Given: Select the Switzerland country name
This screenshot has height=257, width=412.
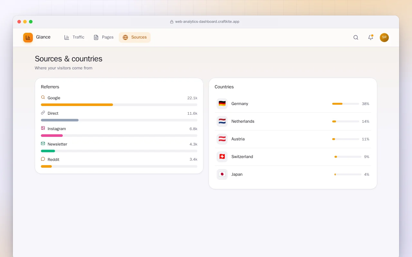Looking at the screenshot, I should pyautogui.click(x=242, y=157).
